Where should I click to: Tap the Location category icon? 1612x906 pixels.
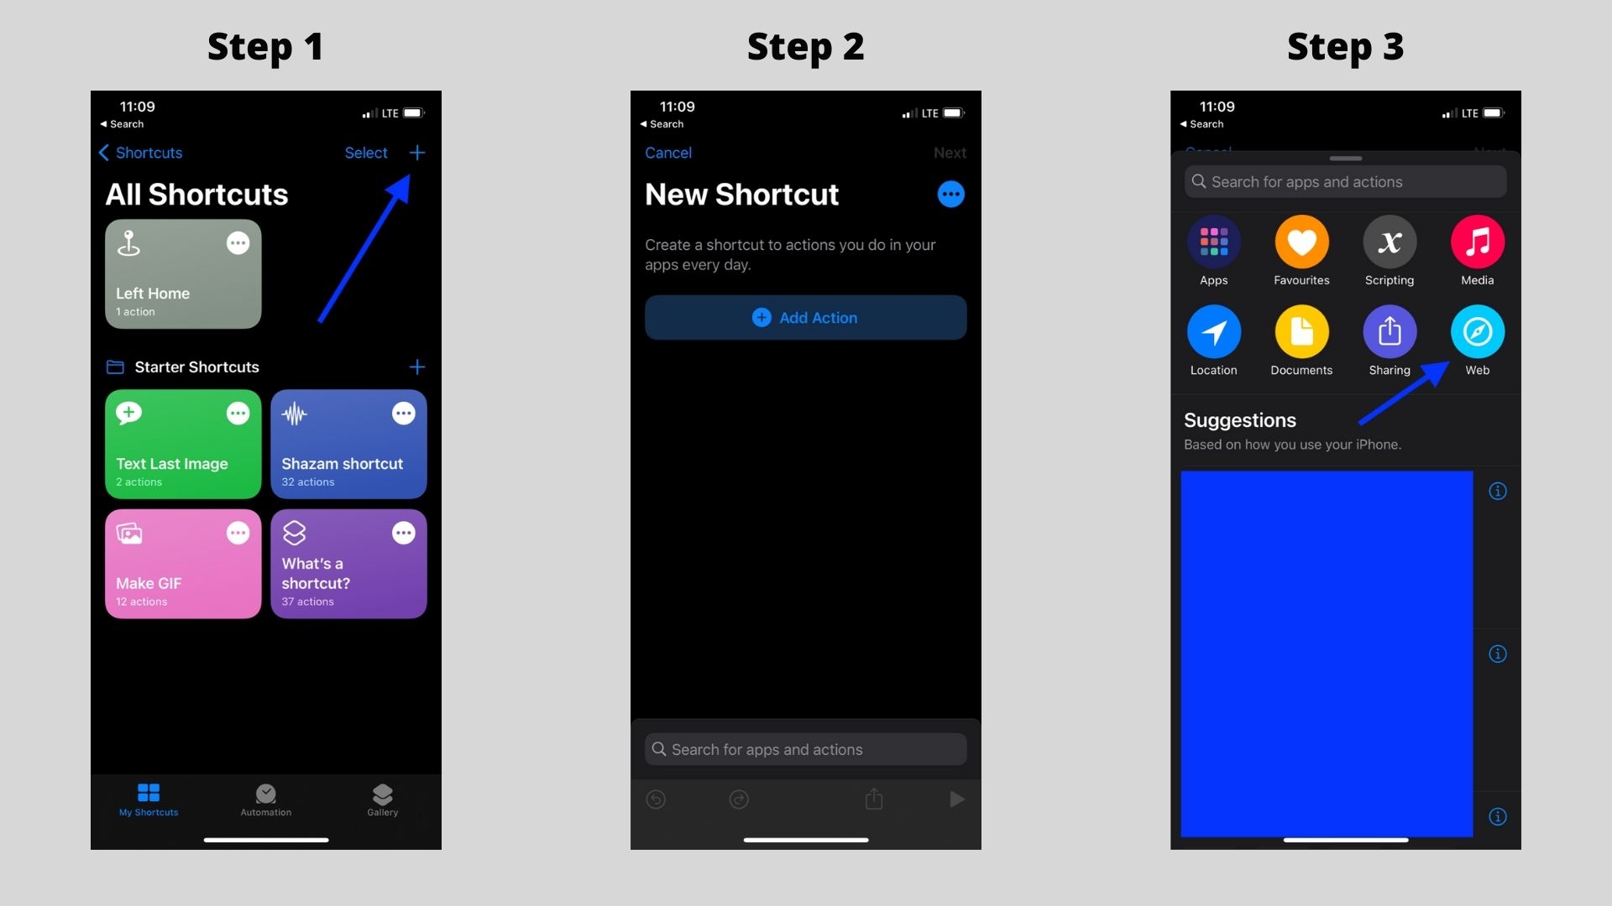coord(1215,331)
